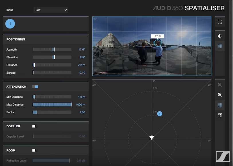Click the four-dot speaker layout icon
The height and width of the screenshot is (166, 233).
220,115
